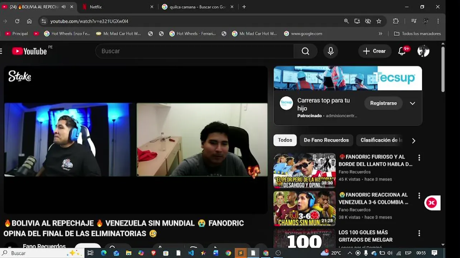Close the Netflix tab
The image size is (460, 258).
point(152,7)
